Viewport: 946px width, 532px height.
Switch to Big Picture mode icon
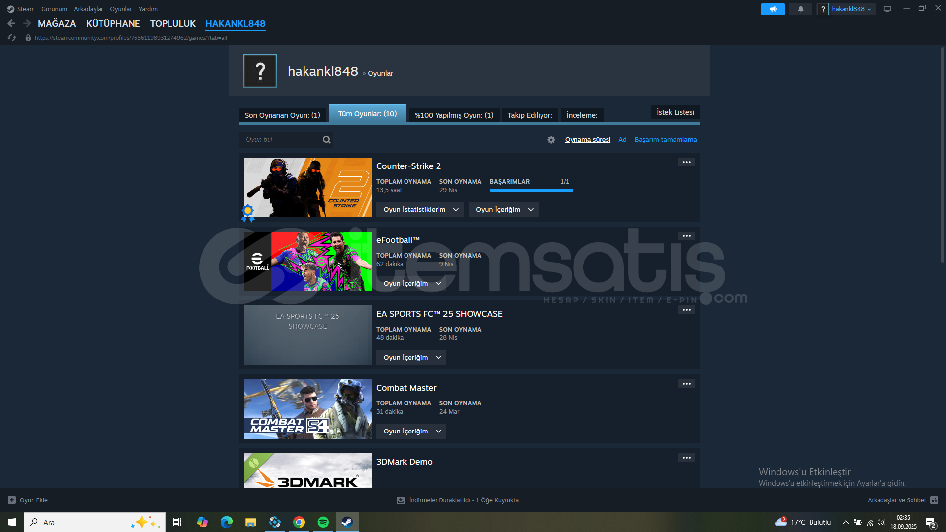887,9
